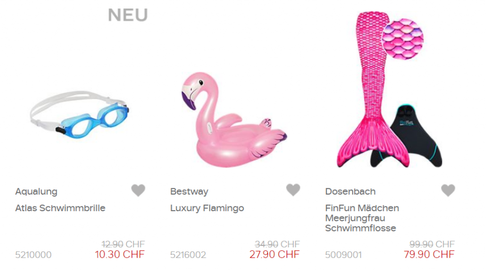
Task: Click the sale price 10.30 CHF
Action: coord(120,254)
